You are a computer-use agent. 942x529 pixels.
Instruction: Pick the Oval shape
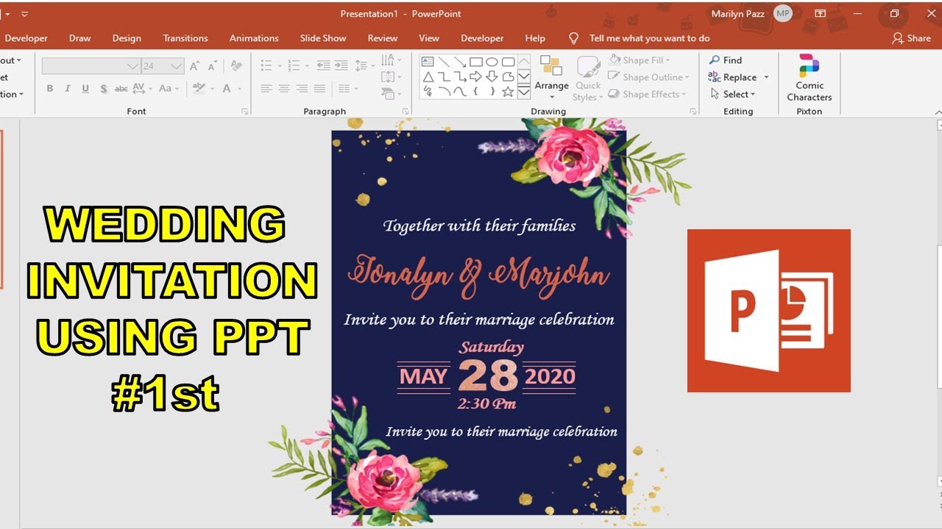click(492, 62)
